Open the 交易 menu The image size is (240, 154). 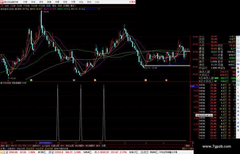point(73,2)
